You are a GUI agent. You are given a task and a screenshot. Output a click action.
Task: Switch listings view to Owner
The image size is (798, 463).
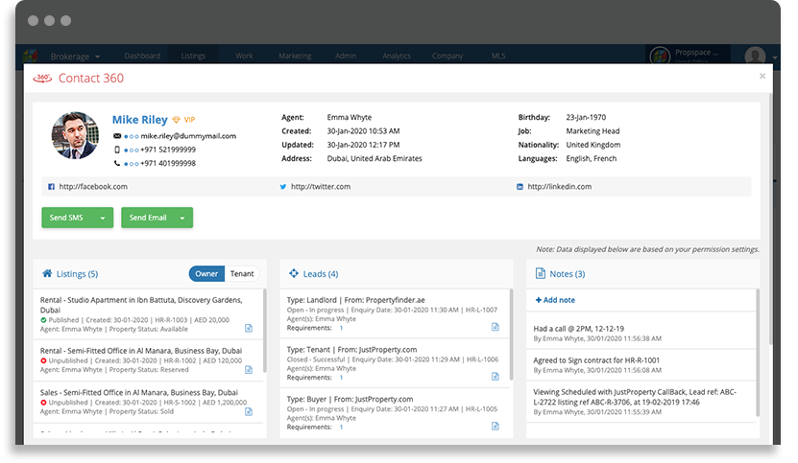click(206, 273)
